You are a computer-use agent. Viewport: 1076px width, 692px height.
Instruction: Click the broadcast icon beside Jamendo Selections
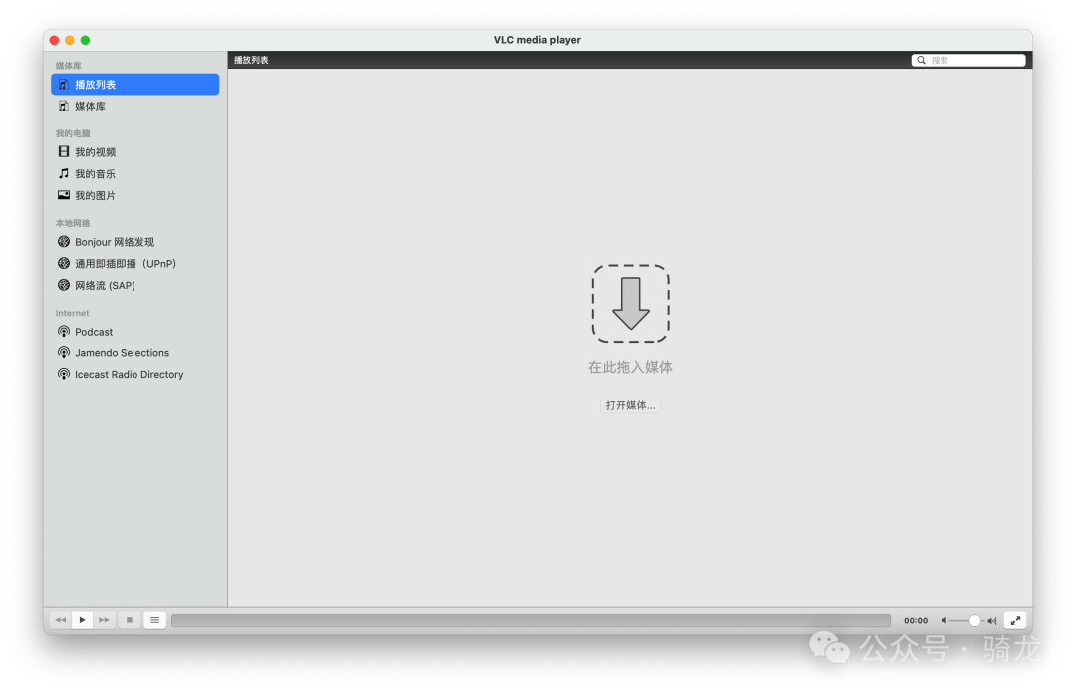[63, 353]
